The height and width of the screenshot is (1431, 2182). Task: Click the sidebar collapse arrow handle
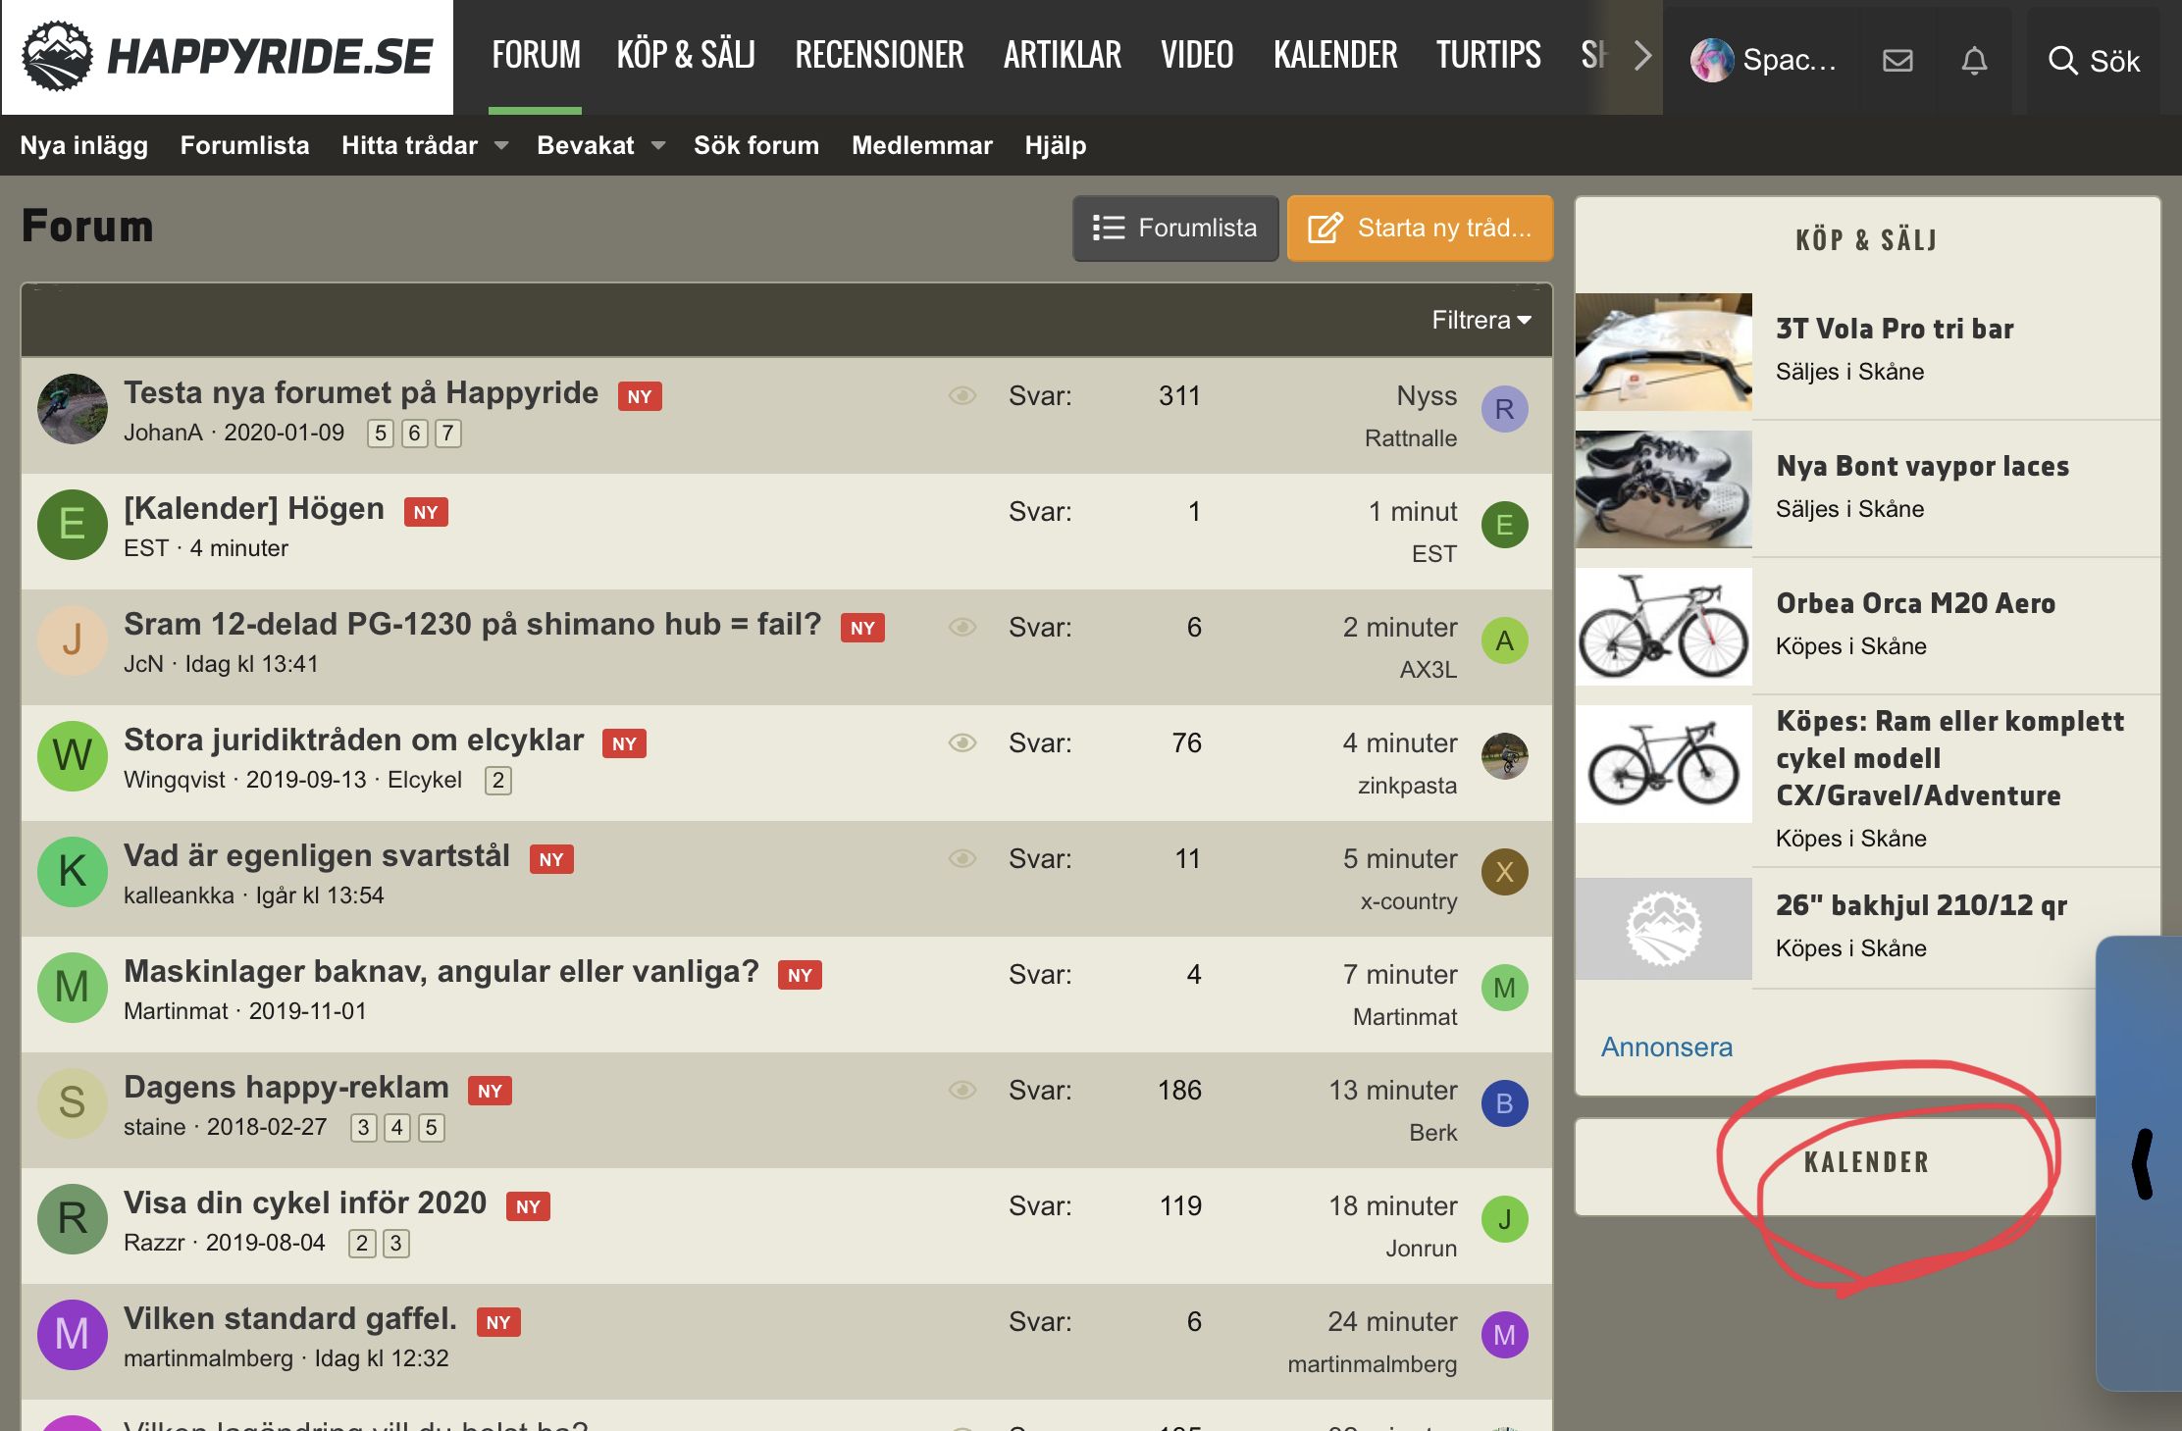coord(2143,1163)
